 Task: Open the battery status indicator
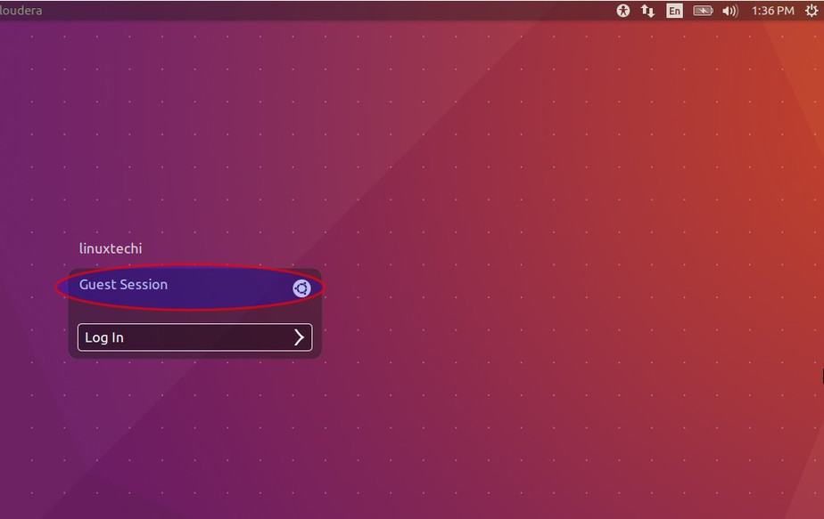[x=703, y=11]
